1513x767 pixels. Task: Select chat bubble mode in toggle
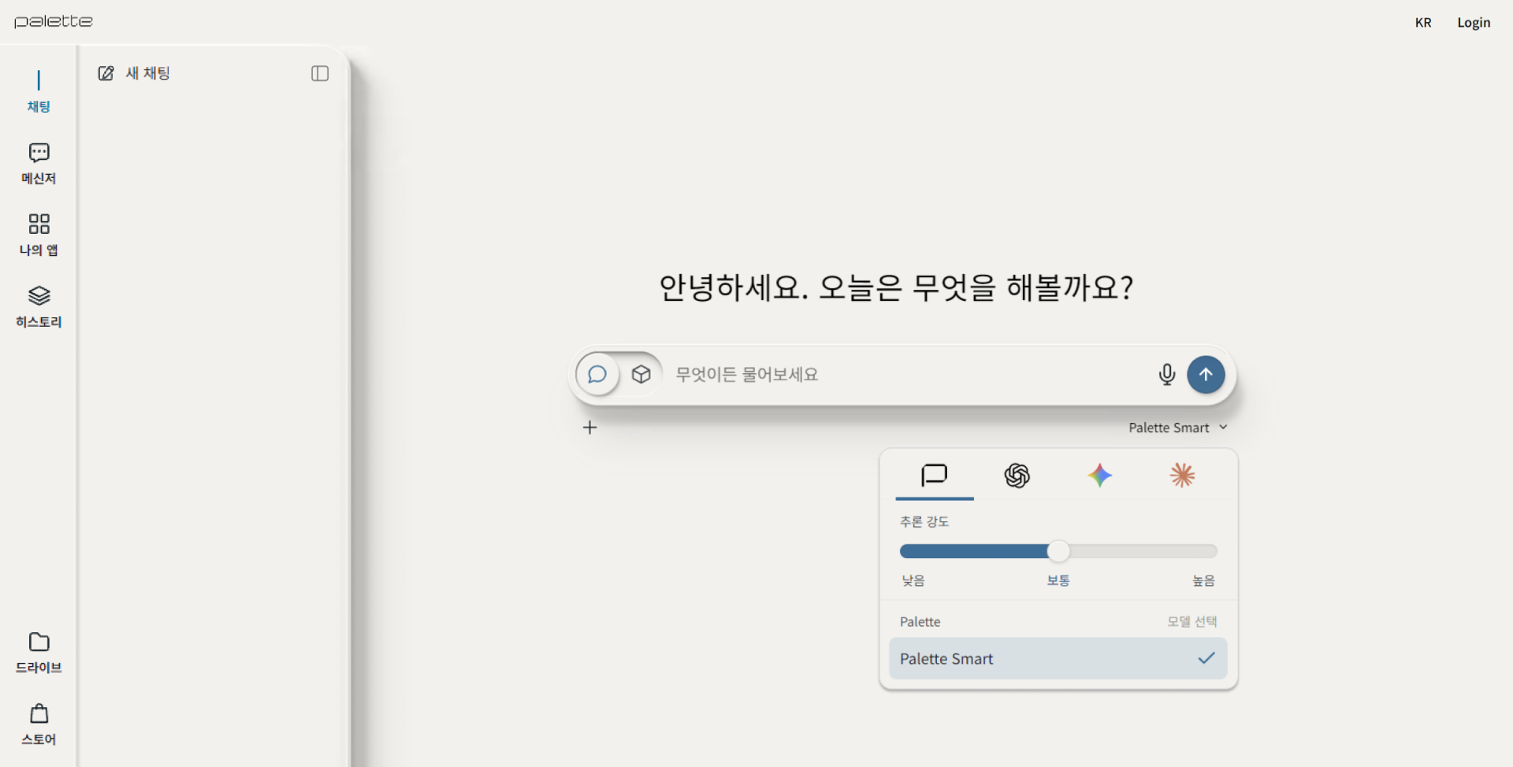pos(597,374)
